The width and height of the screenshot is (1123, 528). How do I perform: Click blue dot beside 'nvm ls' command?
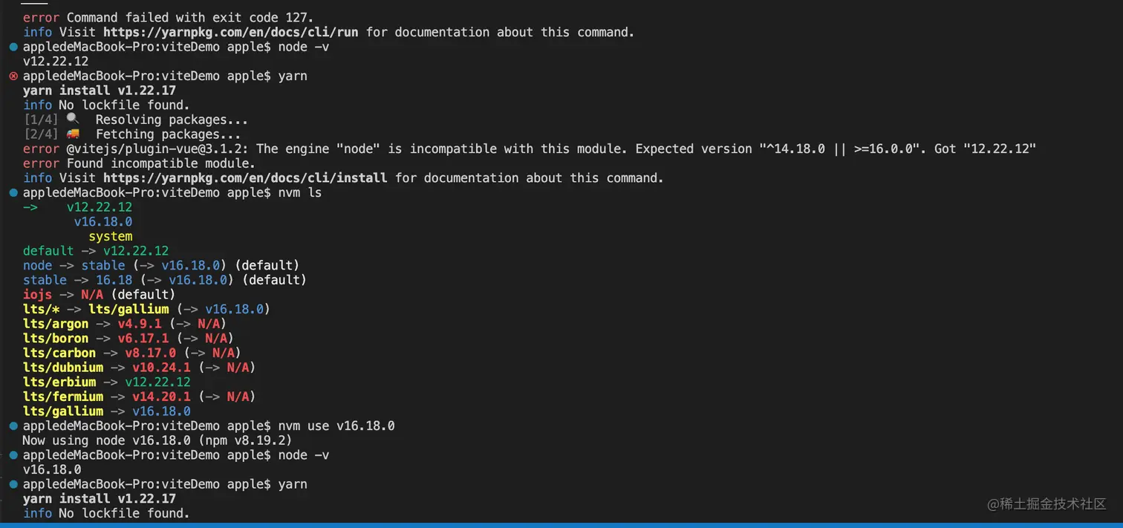[x=13, y=193]
